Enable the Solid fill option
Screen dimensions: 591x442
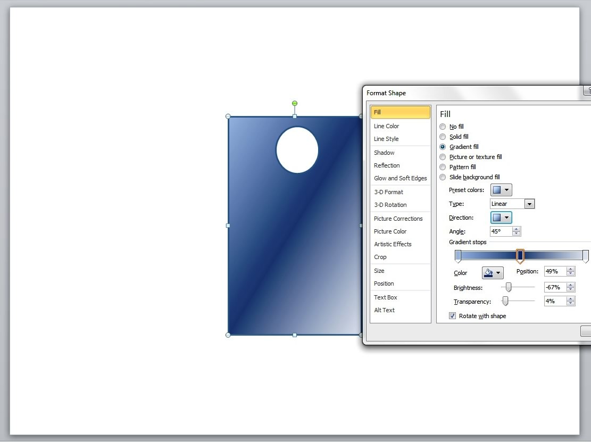443,136
